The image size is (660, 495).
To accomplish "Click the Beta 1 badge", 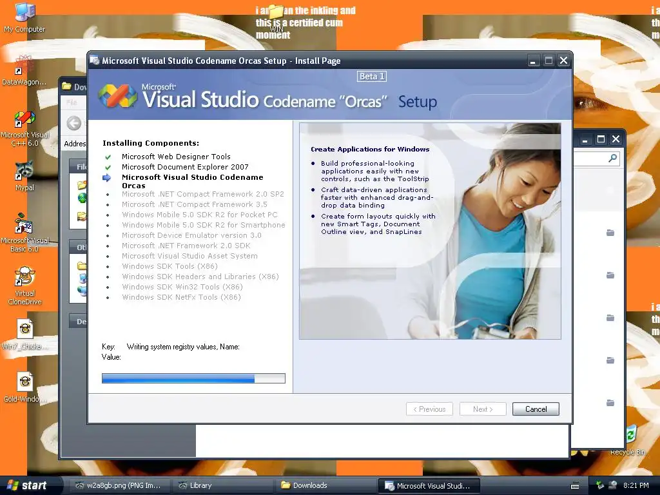I will point(372,76).
